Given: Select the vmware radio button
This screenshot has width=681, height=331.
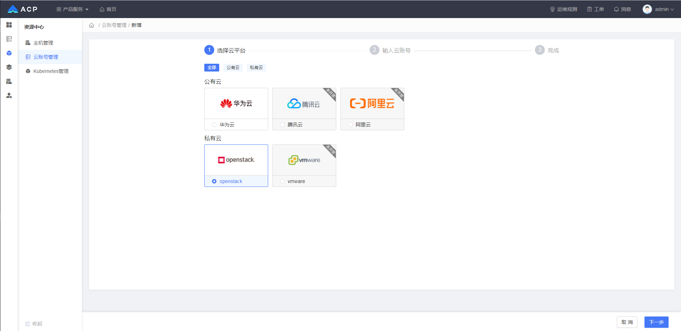Looking at the screenshot, I should click(282, 181).
